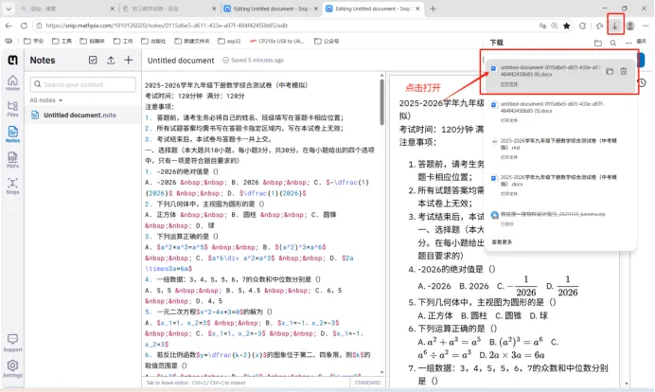Switch to first Editing Untitled document tab

coord(271,9)
